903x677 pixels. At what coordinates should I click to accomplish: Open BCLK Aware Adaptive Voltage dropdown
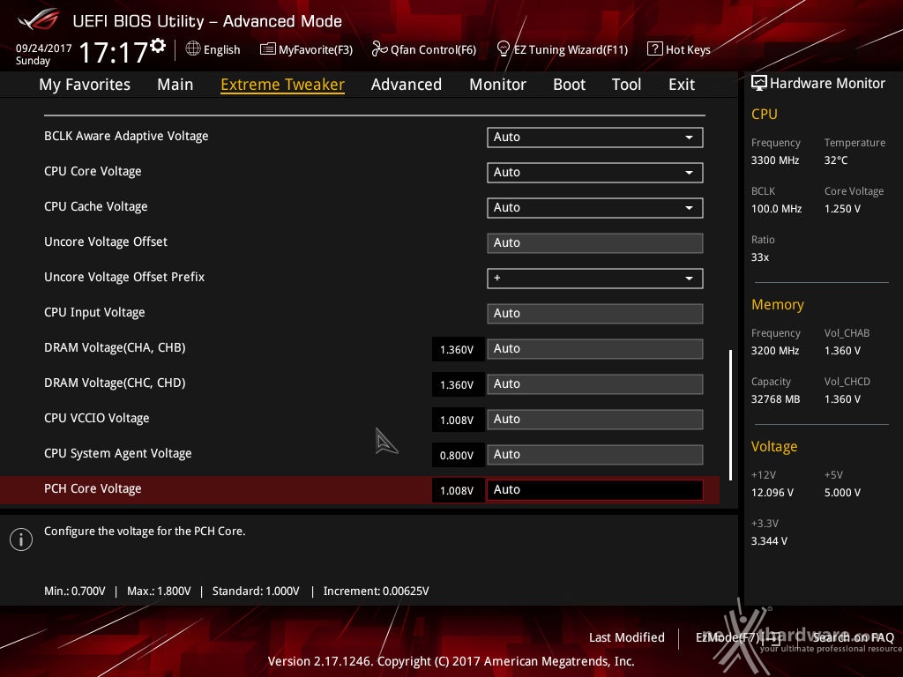(595, 138)
